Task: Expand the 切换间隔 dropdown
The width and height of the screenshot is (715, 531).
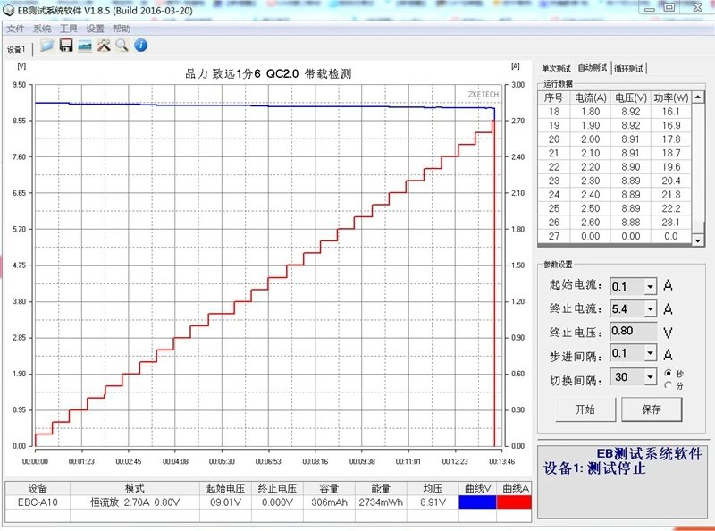Action: pos(651,377)
